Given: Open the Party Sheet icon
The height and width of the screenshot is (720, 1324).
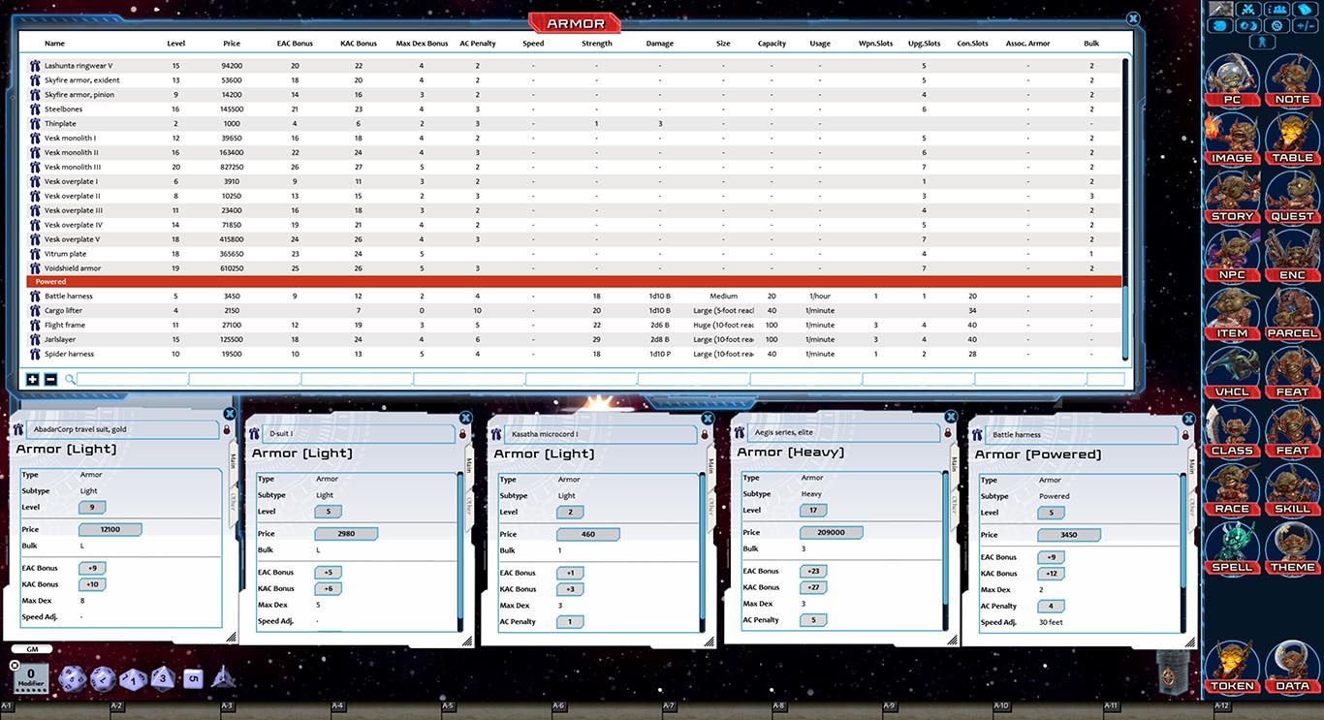Looking at the screenshot, I should click(x=1277, y=10).
